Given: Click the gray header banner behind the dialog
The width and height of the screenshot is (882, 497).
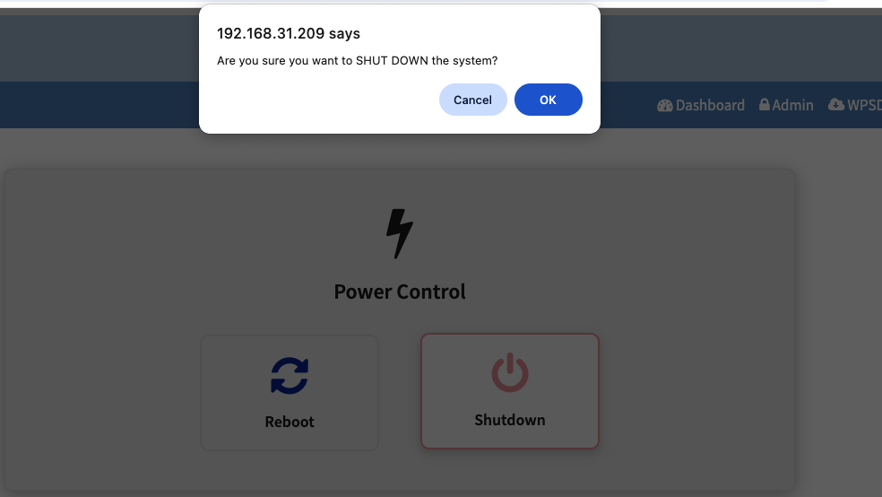Looking at the screenshot, I should click(731, 48).
